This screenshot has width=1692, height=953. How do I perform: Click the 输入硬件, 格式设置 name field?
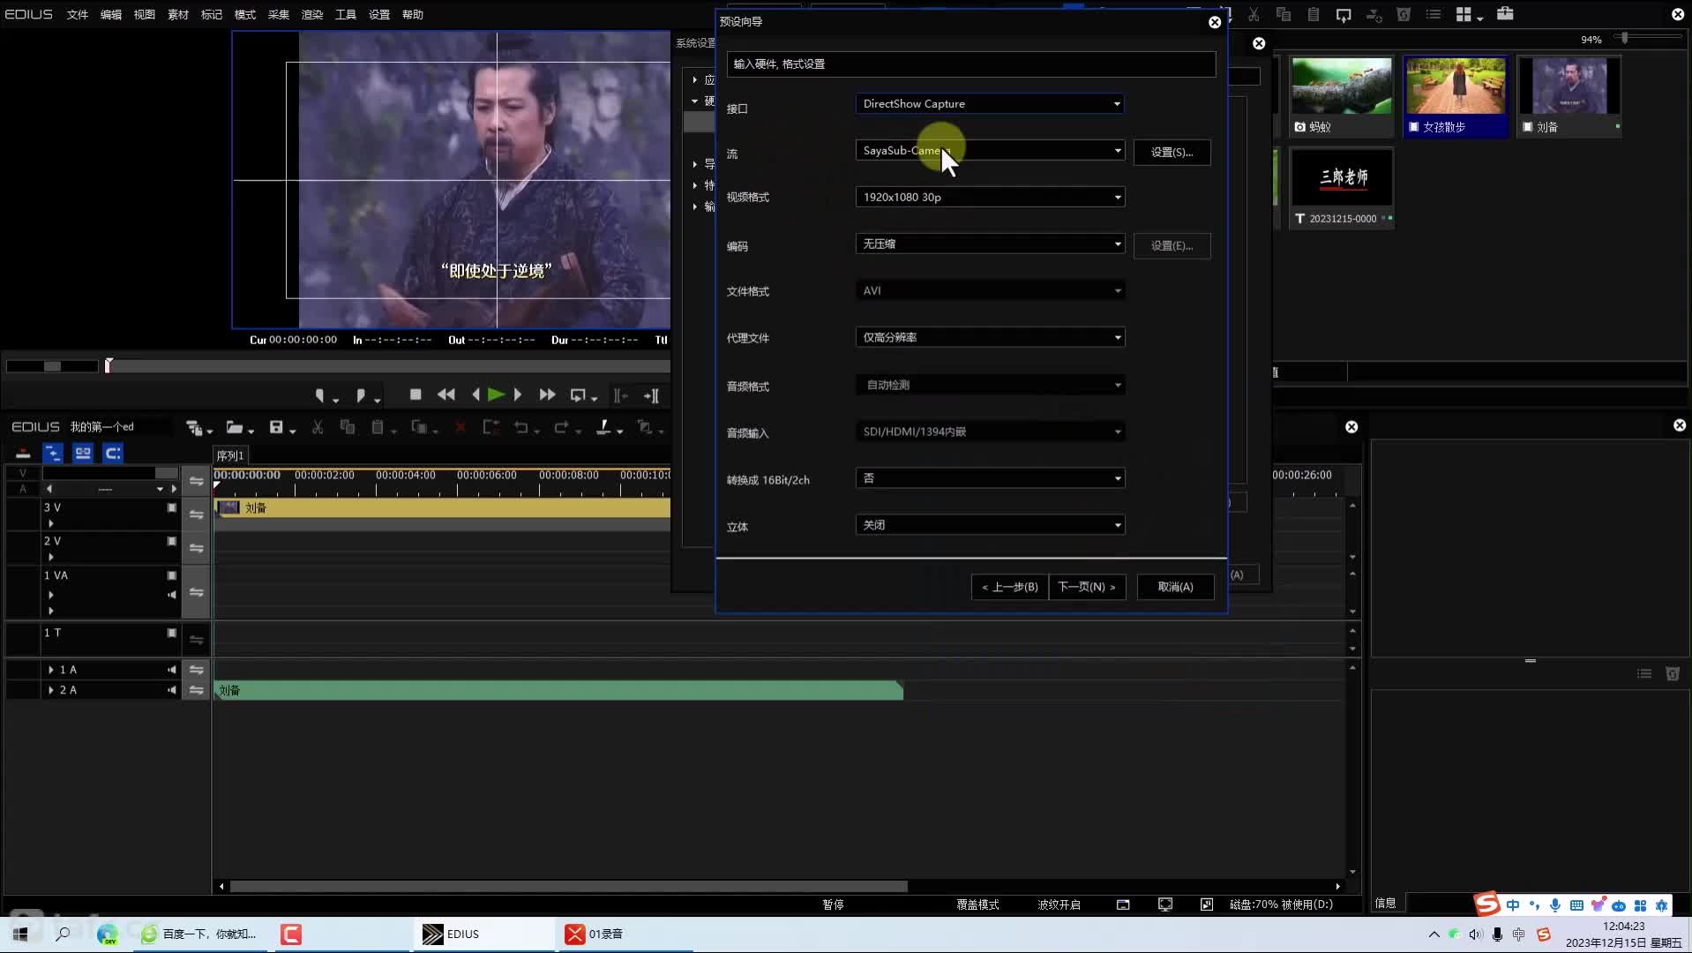971,64
